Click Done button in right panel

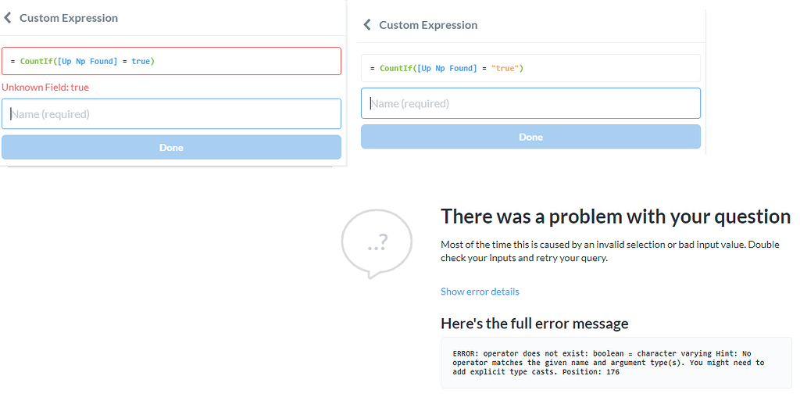(x=530, y=137)
